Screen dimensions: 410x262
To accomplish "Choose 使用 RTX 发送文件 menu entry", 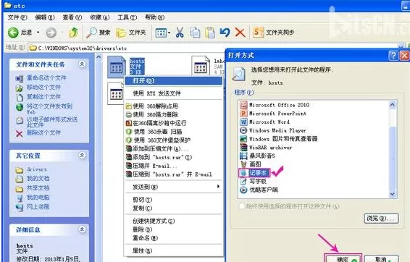I will [x=174, y=93].
